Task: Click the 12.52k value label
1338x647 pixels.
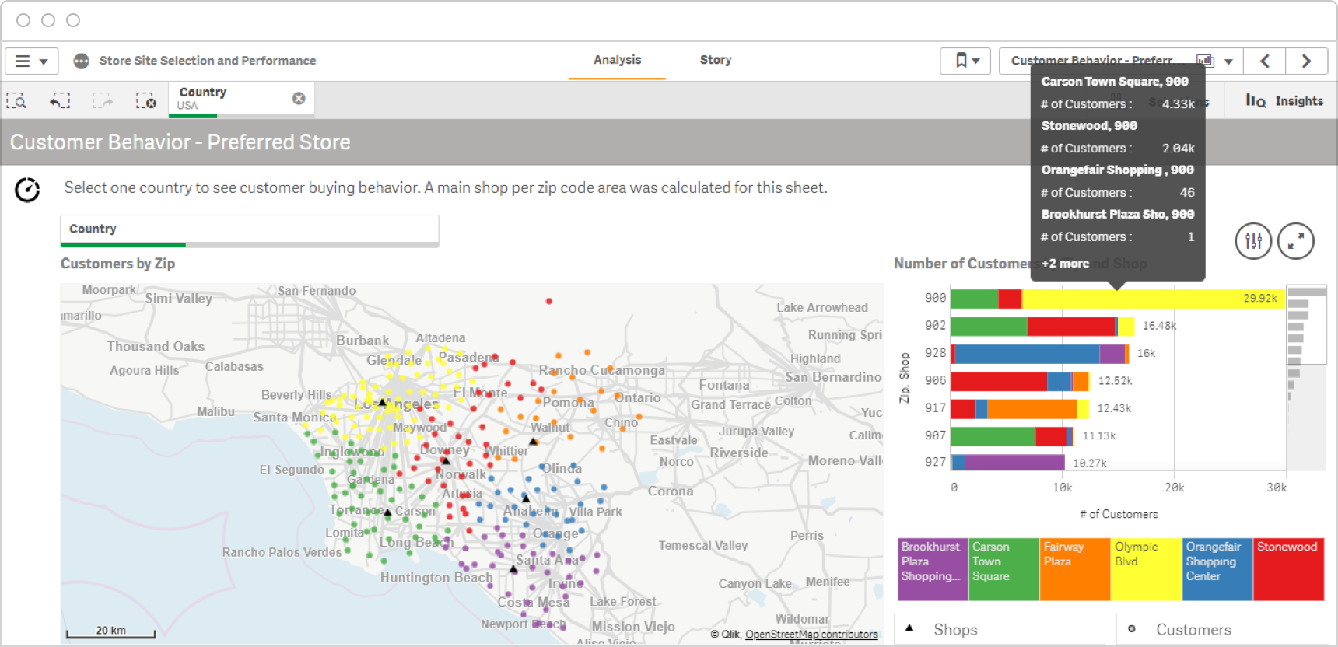Action: tap(1115, 381)
